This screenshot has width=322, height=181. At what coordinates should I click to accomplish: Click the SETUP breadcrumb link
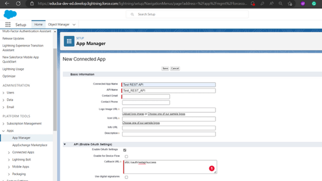(80, 38)
